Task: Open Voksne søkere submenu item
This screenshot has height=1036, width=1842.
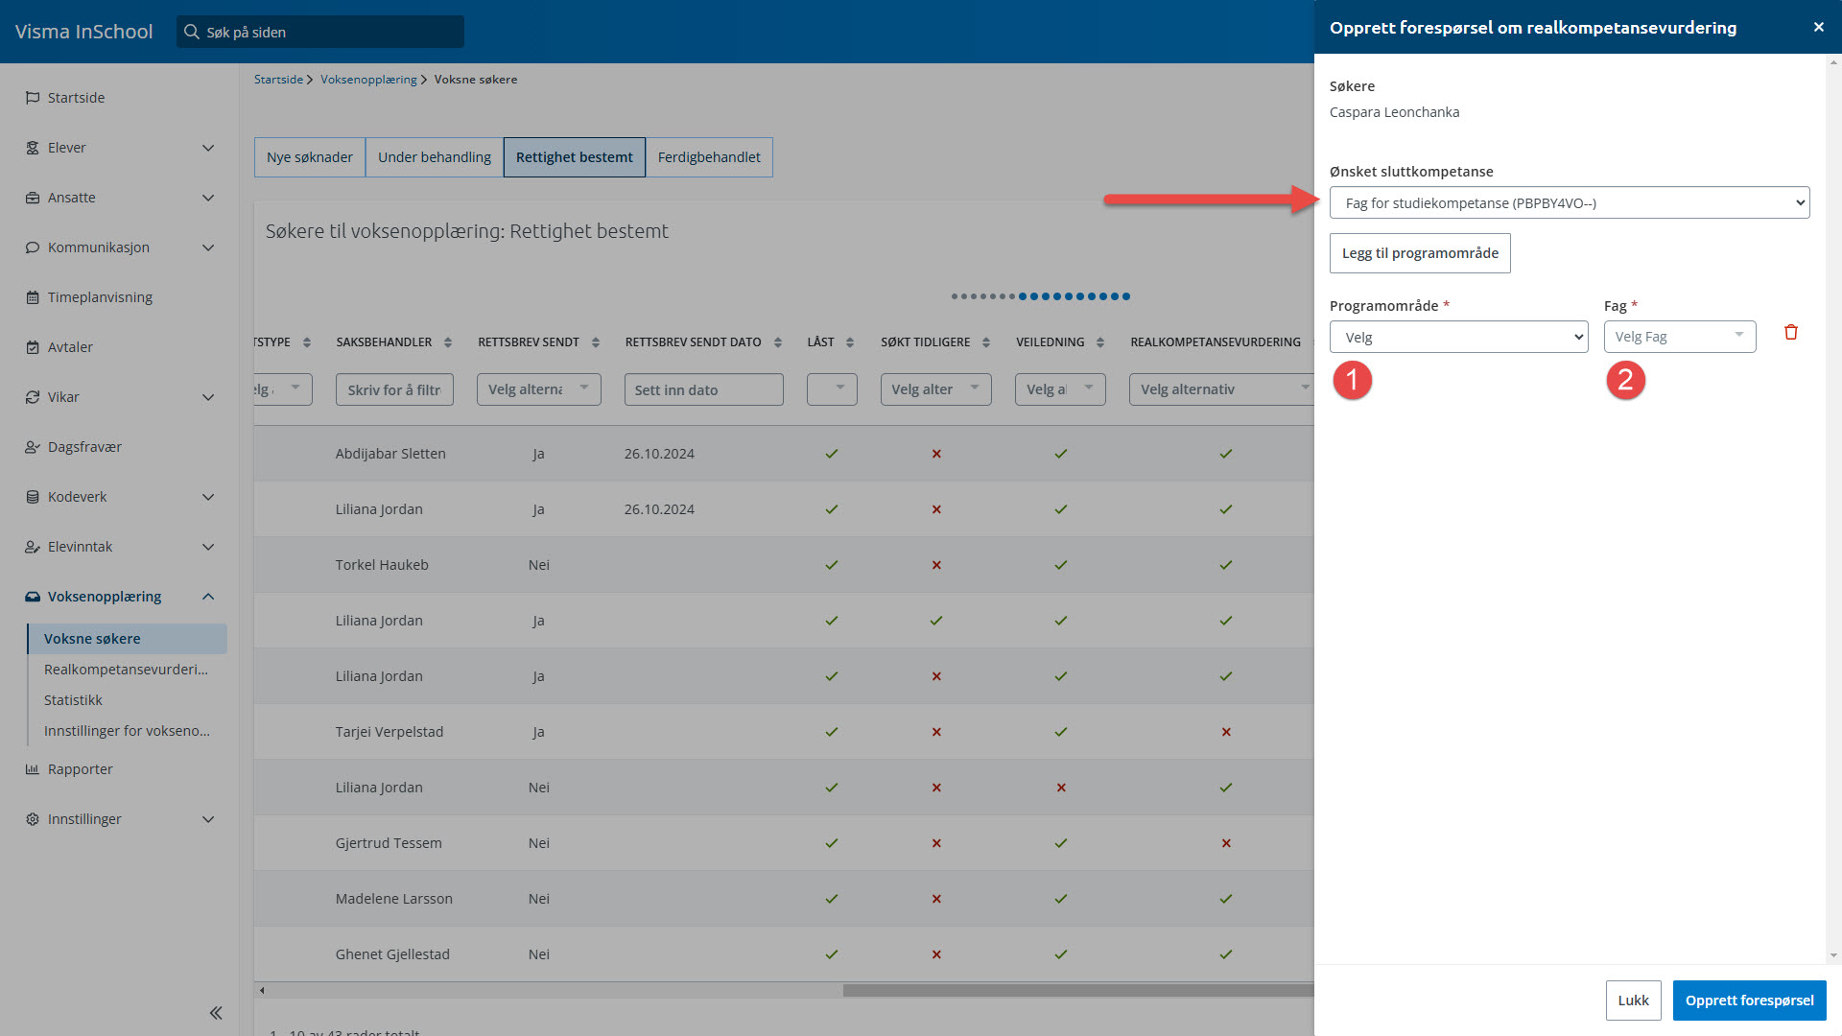Action: pos(128,639)
